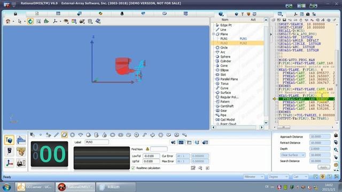342x192 pixels.
Task: Select the Curve measurement tool icon
Action: point(145,135)
